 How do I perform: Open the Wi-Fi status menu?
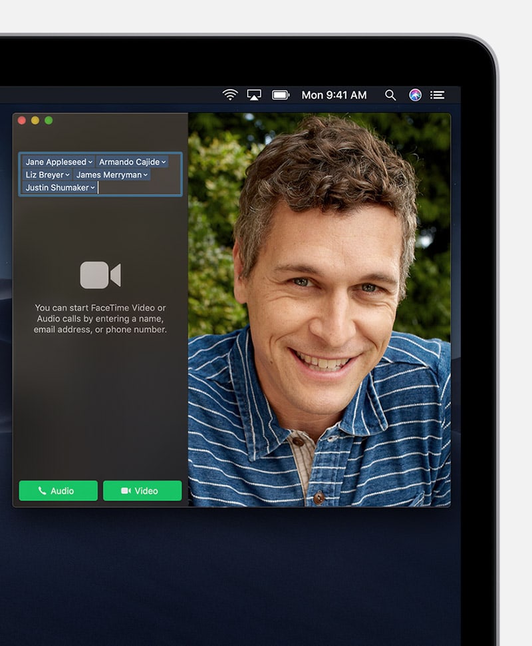tap(230, 95)
